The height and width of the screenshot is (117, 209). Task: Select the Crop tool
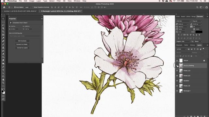pyautogui.click(x=3, y=32)
